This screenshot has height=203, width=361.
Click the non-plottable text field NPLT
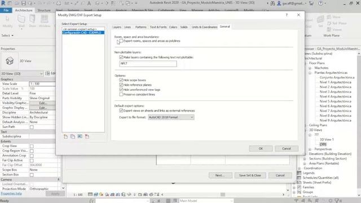click(x=148, y=64)
